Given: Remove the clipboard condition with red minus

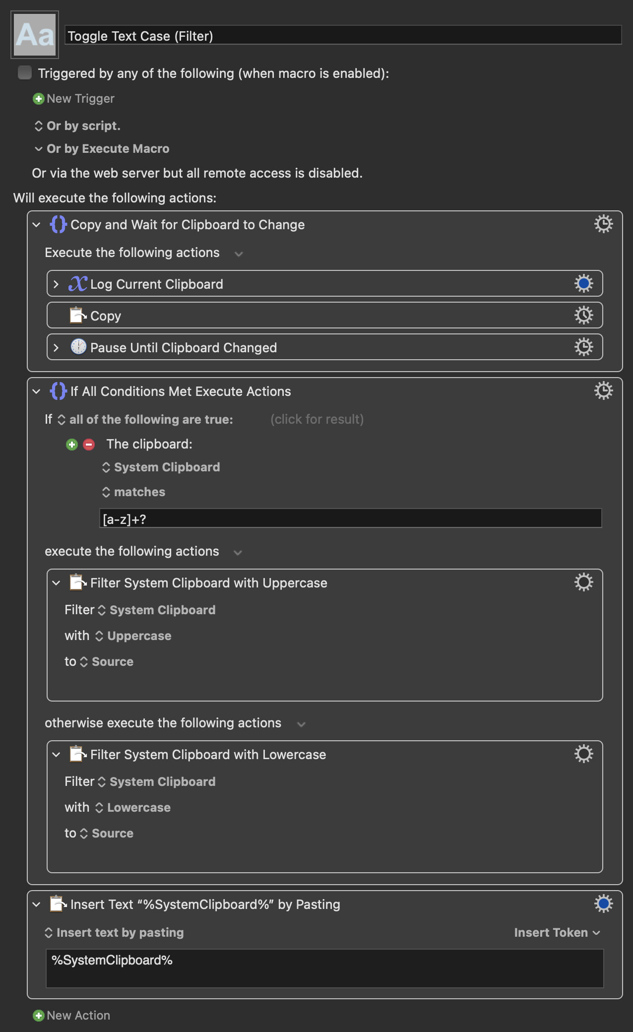Looking at the screenshot, I should [89, 445].
